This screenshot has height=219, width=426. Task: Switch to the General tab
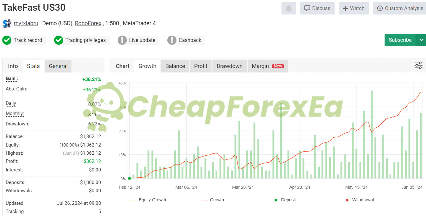[x=58, y=66]
